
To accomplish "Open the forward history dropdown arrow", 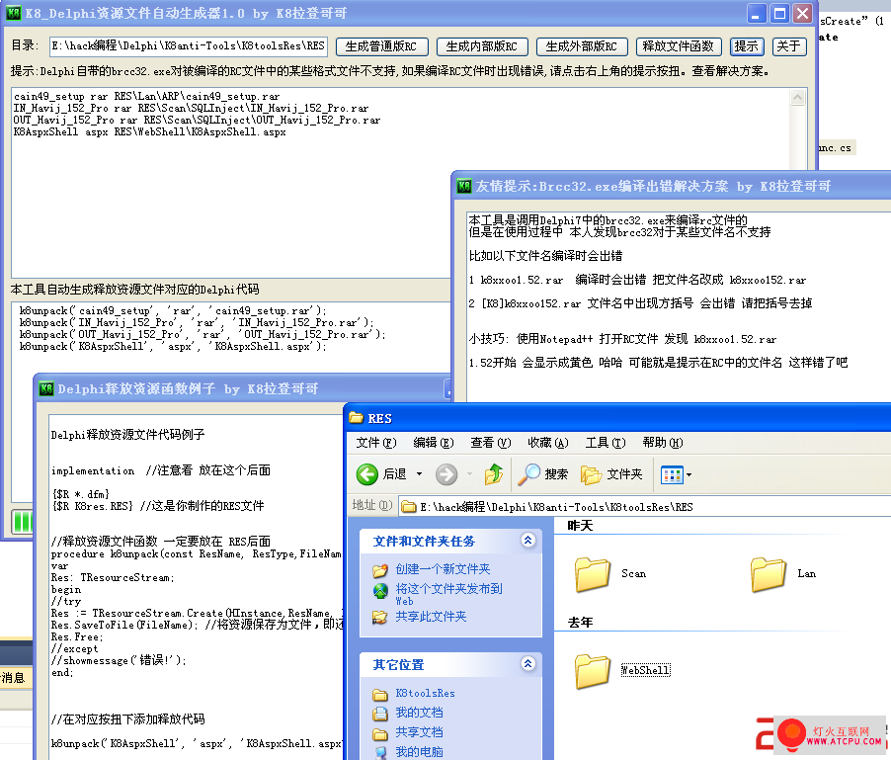I will (469, 474).
